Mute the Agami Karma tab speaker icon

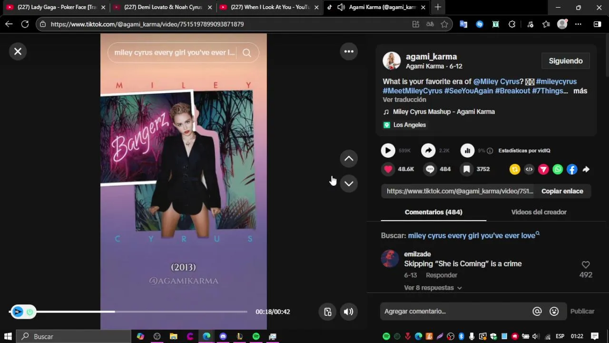341,7
